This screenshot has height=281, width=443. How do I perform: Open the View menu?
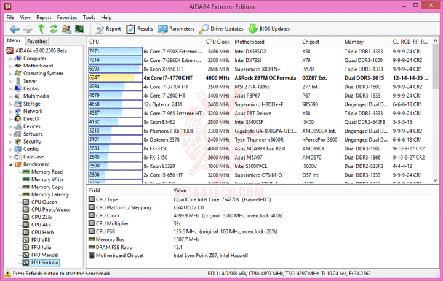click(x=25, y=17)
